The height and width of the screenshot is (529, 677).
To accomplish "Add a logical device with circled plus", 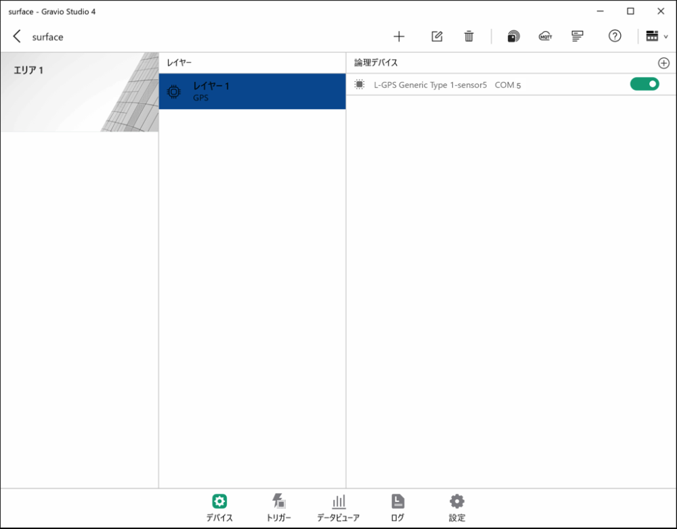I will tap(663, 63).
